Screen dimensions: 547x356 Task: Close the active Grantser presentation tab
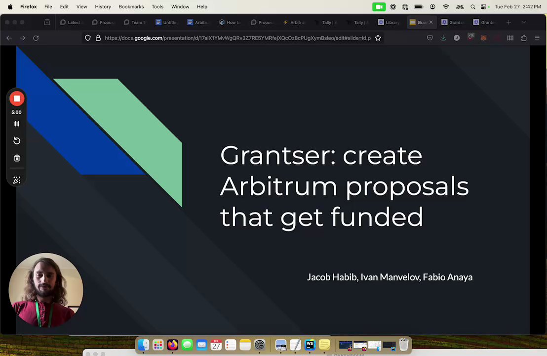pos(431,22)
